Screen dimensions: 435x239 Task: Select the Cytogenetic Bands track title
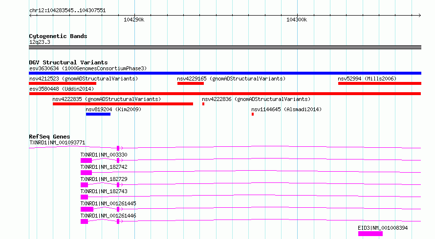point(58,36)
